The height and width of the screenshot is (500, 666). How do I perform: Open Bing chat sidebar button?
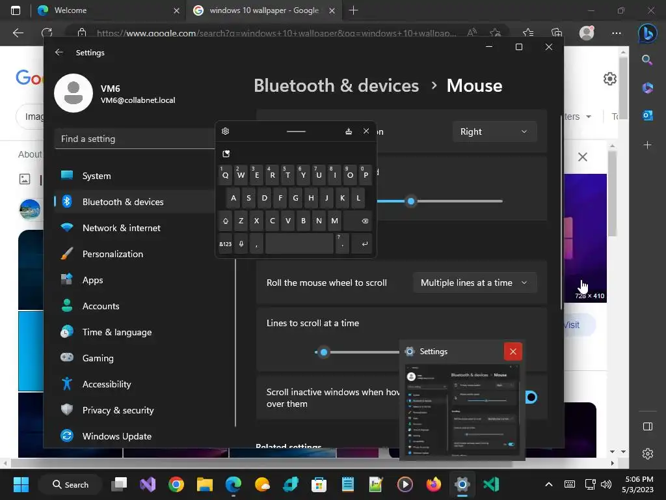tap(647, 33)
